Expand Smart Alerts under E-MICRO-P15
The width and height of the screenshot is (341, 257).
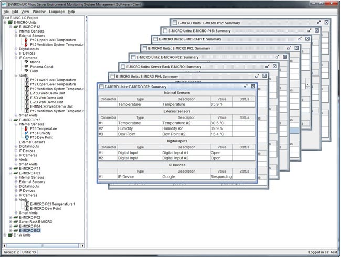coord(16,164)
